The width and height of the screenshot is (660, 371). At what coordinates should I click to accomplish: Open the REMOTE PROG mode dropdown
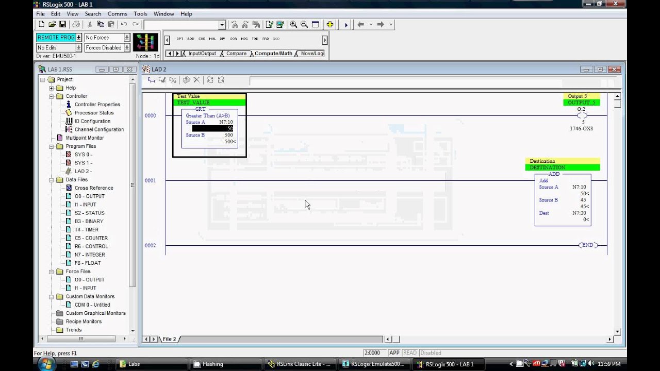tap(79, 38)
